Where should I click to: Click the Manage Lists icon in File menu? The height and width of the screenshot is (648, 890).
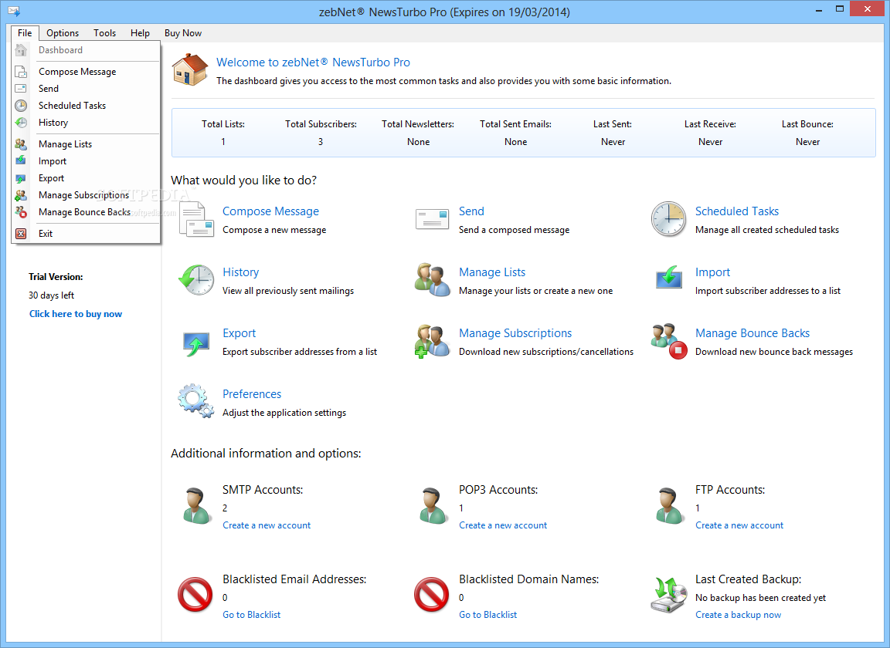20,144
